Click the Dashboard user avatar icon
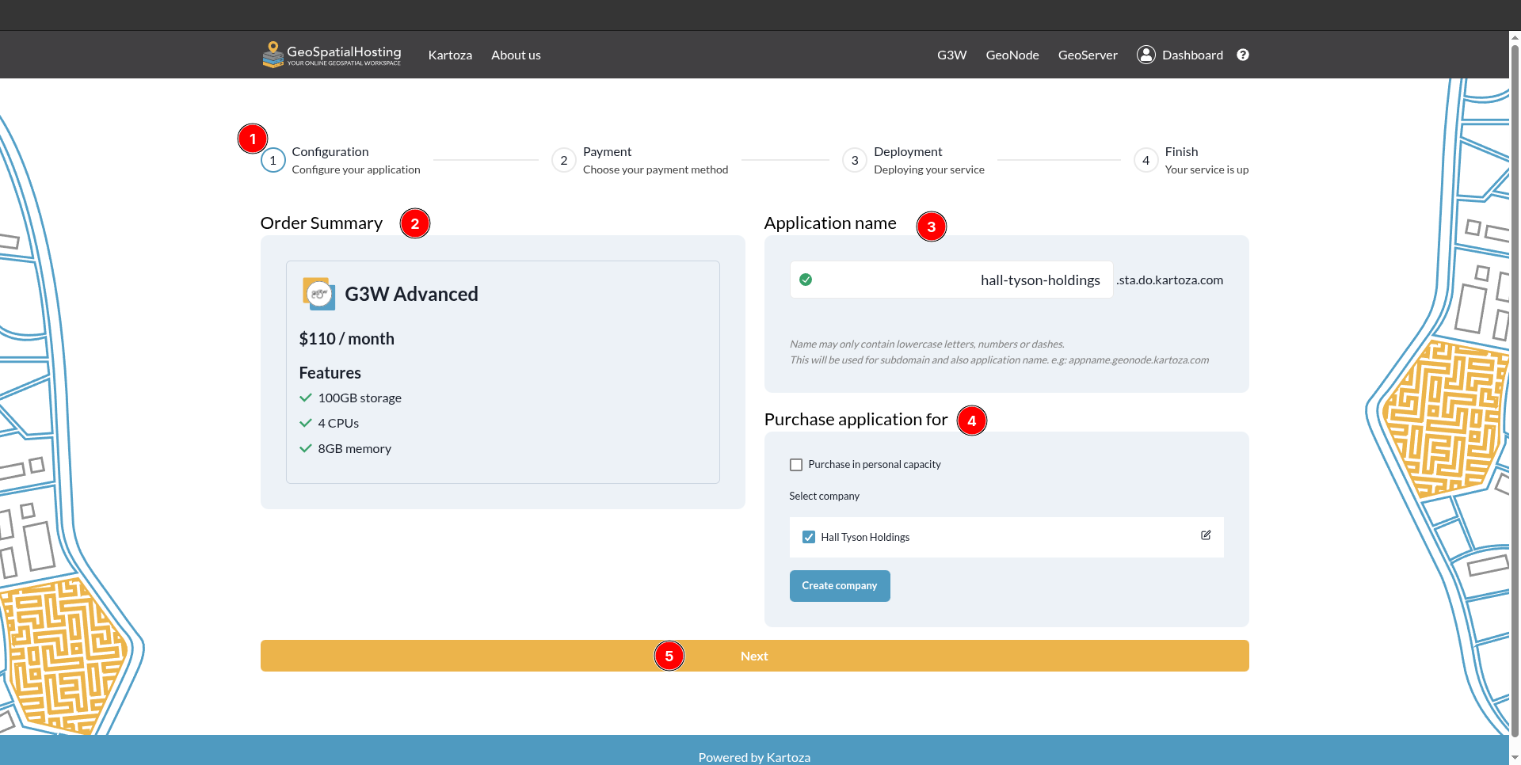Image resolution: width=1521 pixels, height=765 pixels. (x=1146, y=55)
